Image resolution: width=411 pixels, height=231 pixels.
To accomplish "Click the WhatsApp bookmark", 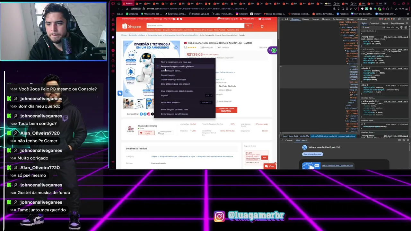I will click(x=132, y=14).
